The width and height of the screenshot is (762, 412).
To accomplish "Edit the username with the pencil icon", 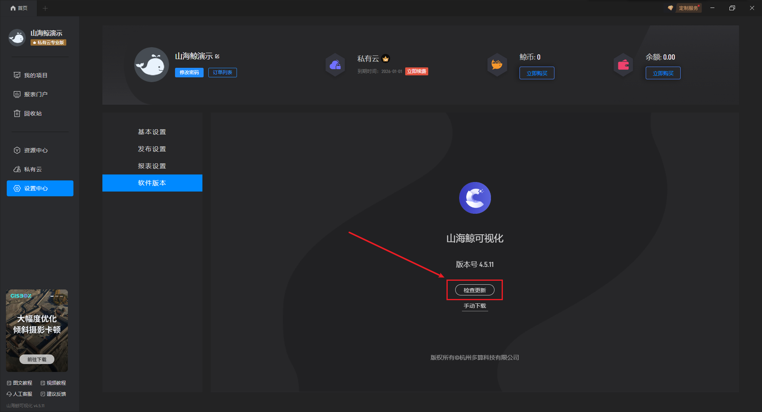I will 217,56.
